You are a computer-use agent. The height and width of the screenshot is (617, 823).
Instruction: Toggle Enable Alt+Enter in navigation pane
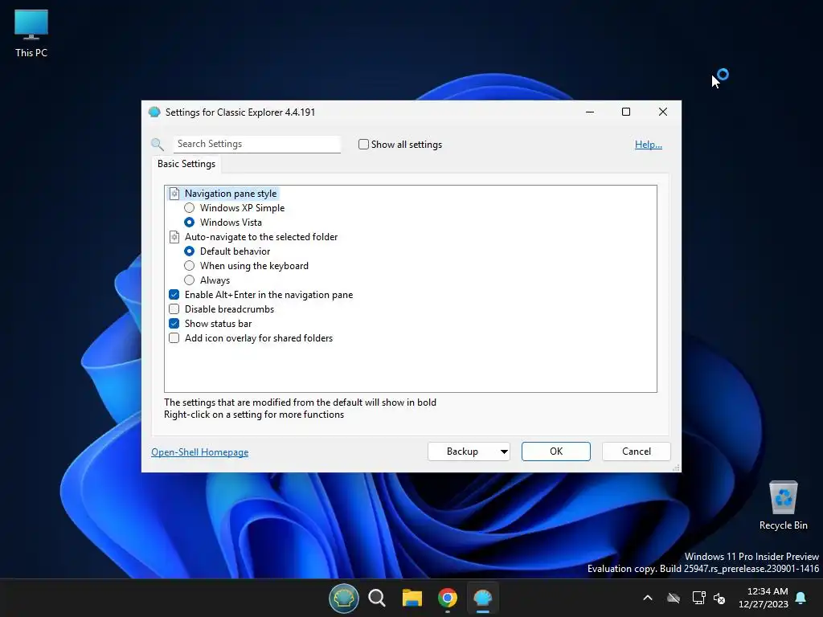[x=174, y=295]
